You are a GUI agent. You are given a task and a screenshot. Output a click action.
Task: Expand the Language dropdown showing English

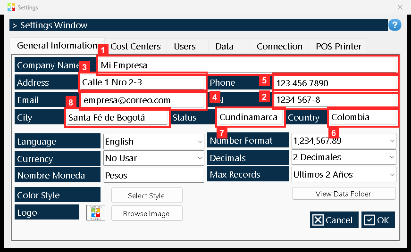(154, 142)
